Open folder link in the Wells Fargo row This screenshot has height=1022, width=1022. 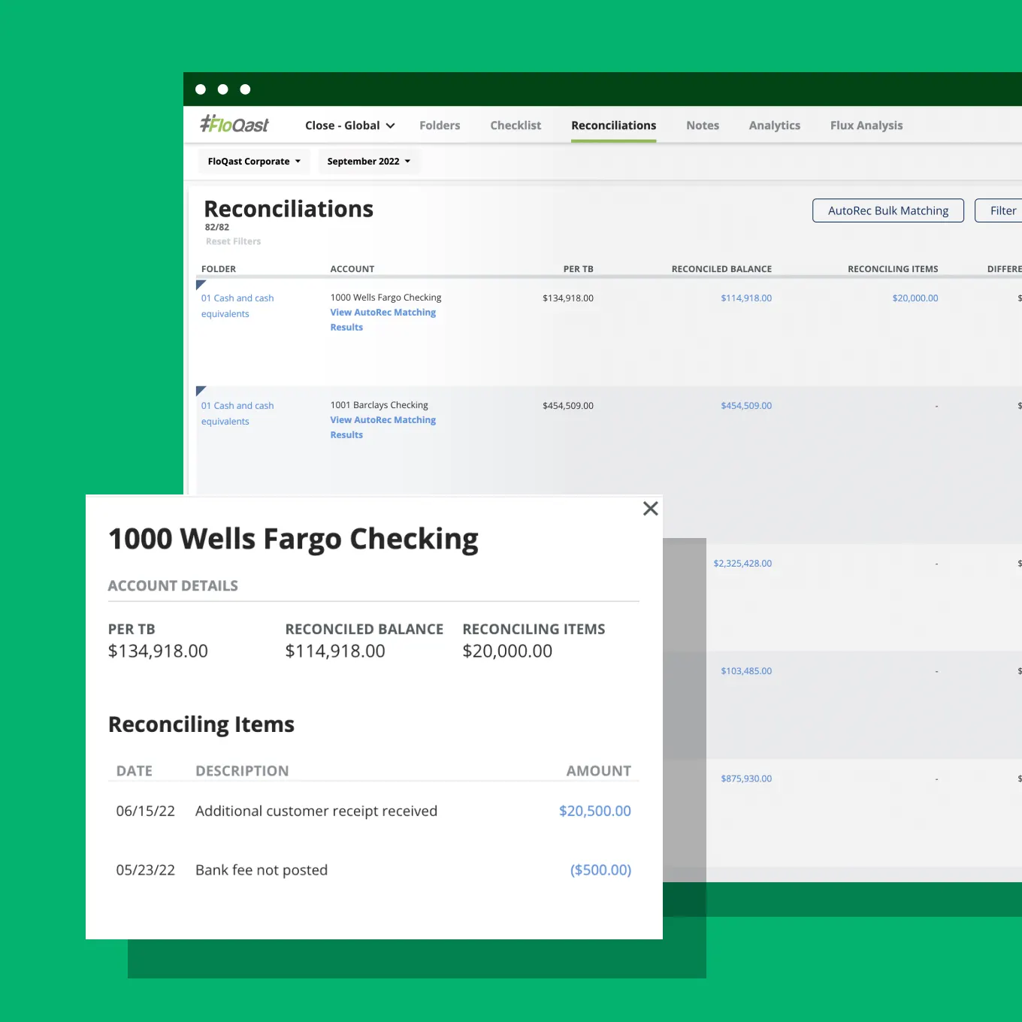tap(237, 306)
